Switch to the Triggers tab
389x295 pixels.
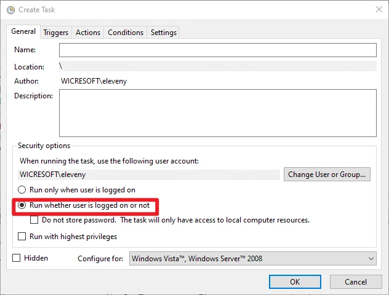click(x=55, y=33)
